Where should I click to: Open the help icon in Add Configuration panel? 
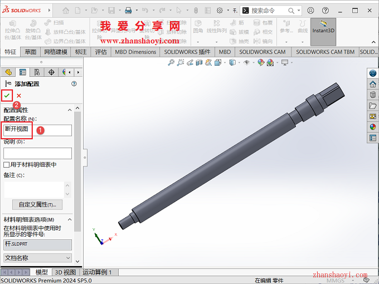[x=74, y=84]
